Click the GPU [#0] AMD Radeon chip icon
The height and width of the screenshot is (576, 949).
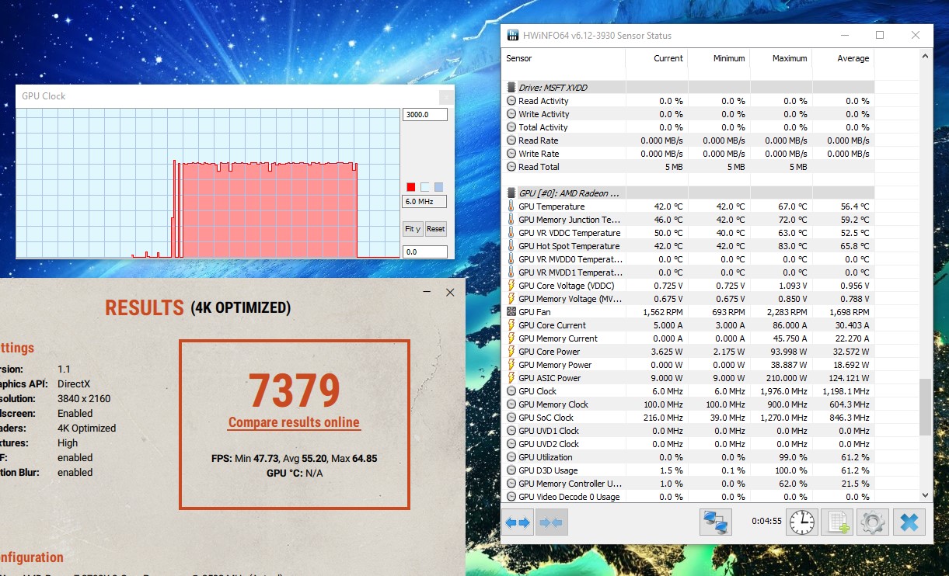click(x=511, y=193)
